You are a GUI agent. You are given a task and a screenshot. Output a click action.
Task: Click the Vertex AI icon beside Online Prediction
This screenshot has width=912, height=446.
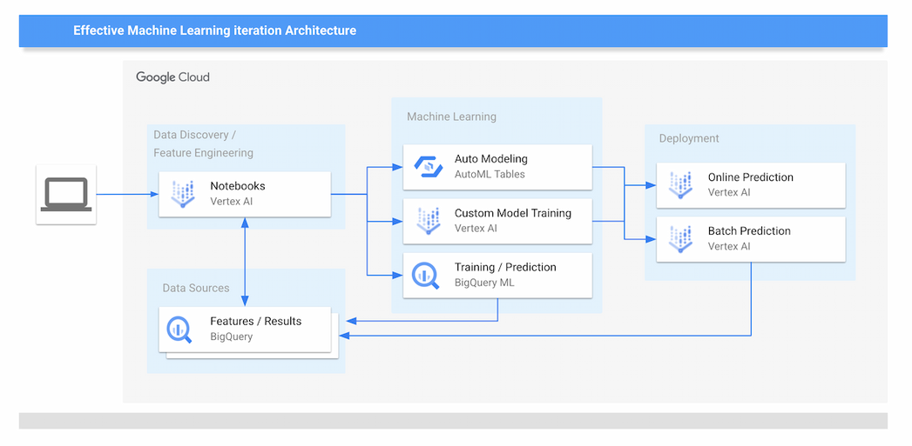[x=681, y=184]
